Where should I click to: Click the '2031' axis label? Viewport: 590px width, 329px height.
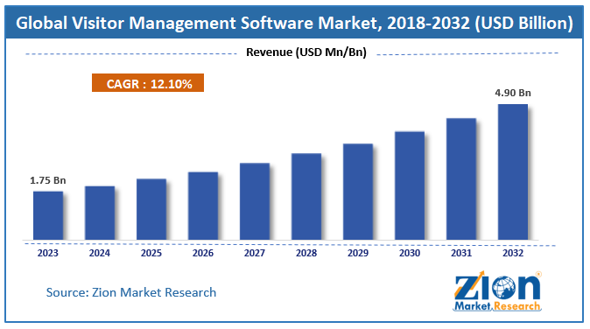point(461,253)
